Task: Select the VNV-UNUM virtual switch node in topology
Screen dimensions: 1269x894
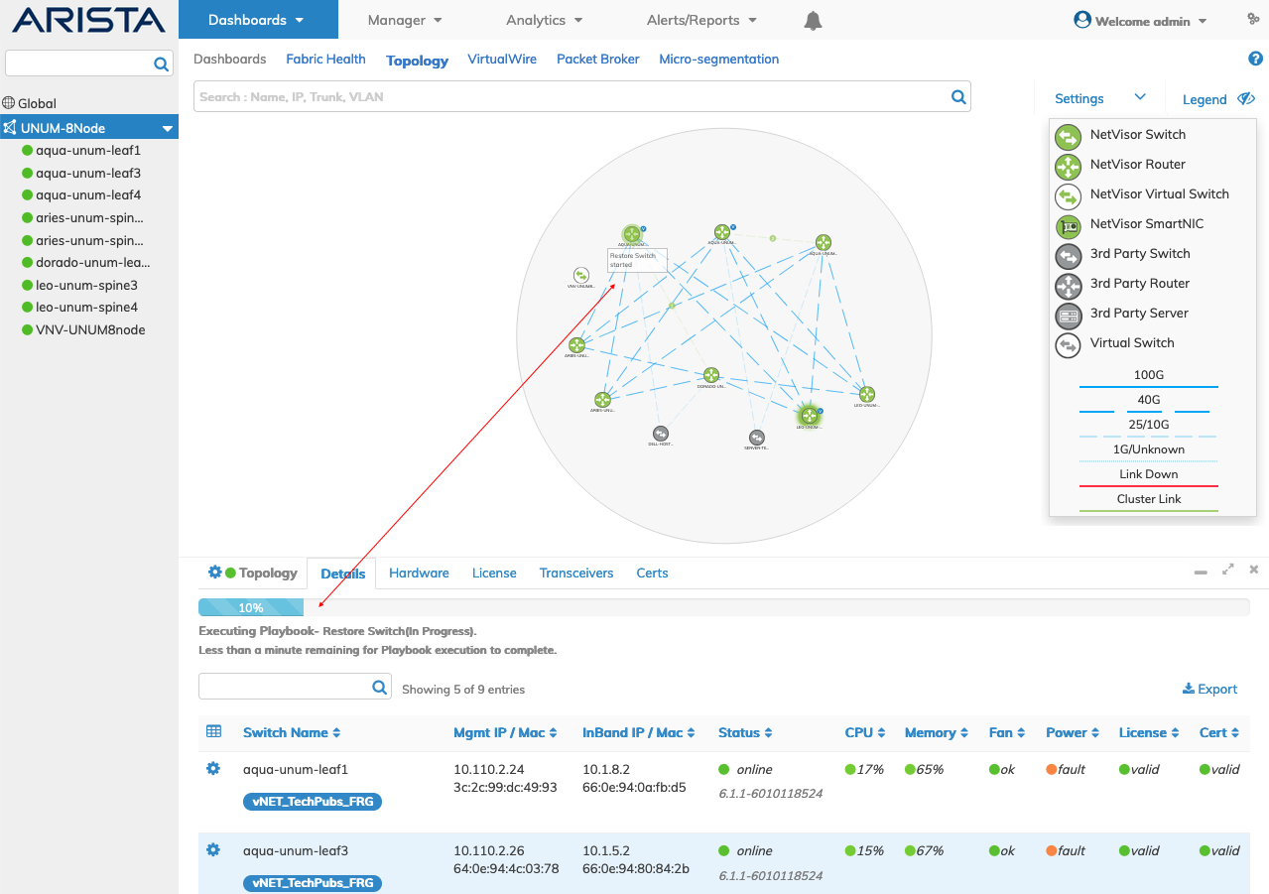Action: (x=580, y=275)
